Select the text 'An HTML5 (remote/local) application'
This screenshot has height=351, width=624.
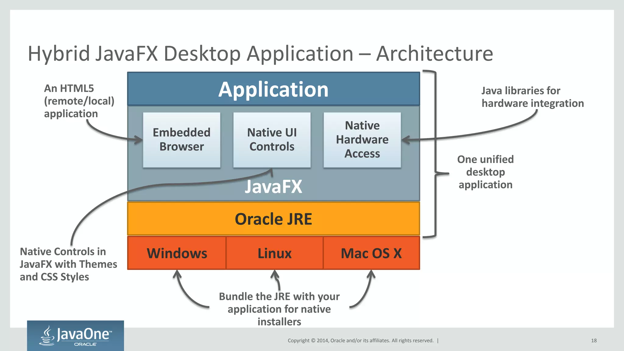(79, 101)
